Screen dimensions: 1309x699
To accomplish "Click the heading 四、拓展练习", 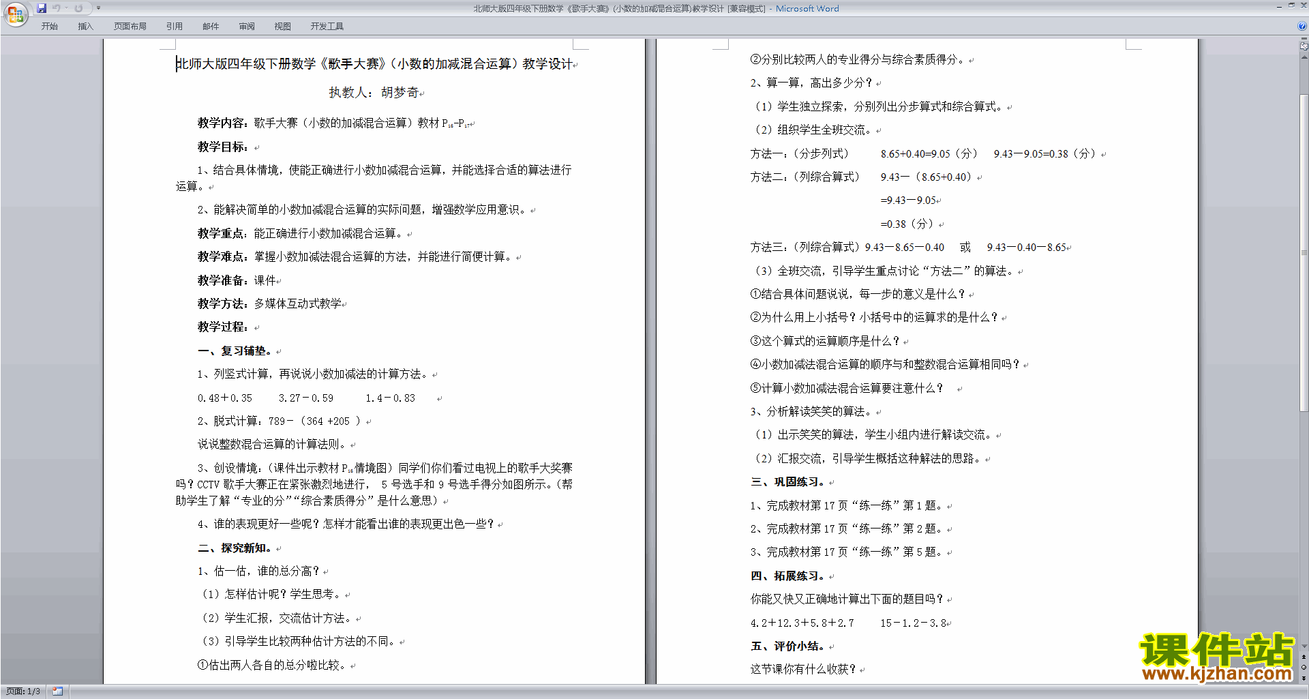I will (x=788, y=576).
